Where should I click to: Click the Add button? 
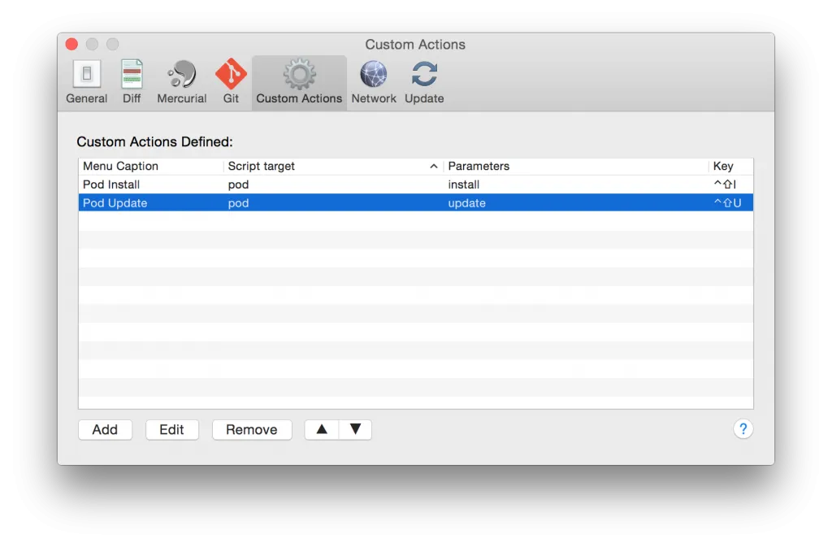[105, 429]
